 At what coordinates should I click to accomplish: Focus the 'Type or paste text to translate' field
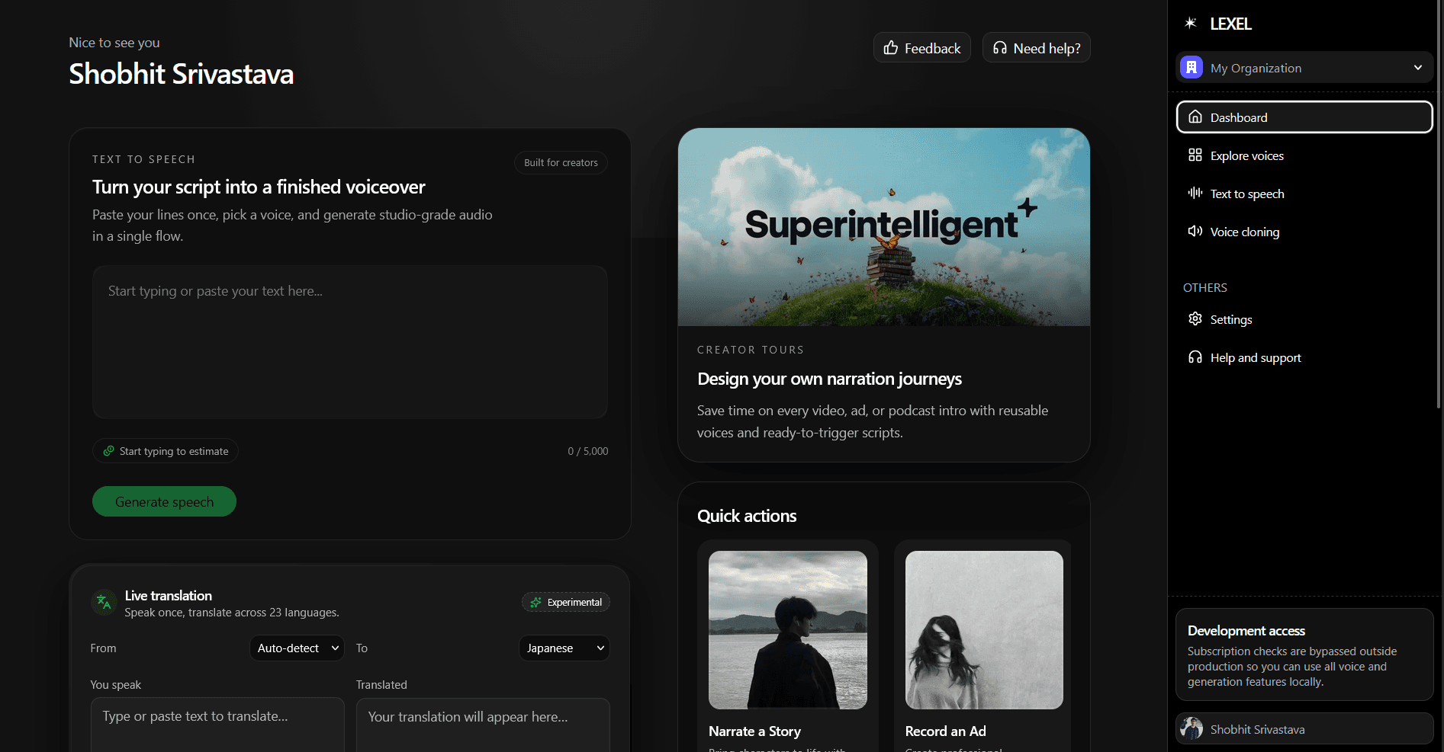coord(217,725)
